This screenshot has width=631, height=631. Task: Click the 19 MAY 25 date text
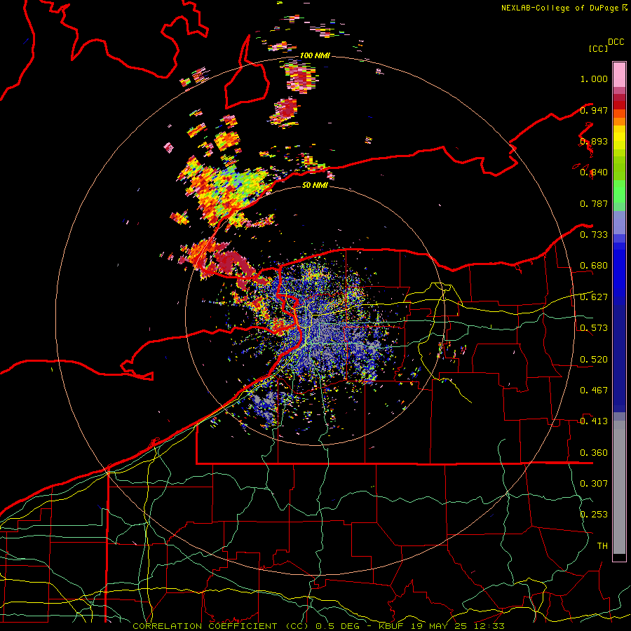click(x=439, y=626)
